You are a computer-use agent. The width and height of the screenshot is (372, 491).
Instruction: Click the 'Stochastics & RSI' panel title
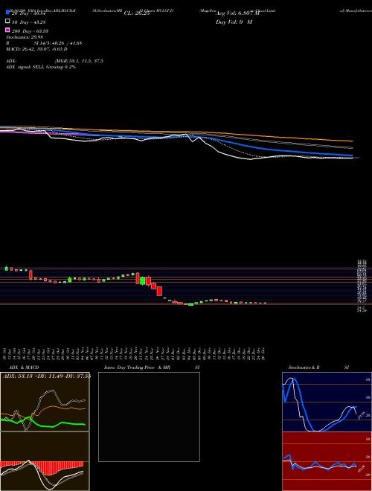tap(318, 368)
